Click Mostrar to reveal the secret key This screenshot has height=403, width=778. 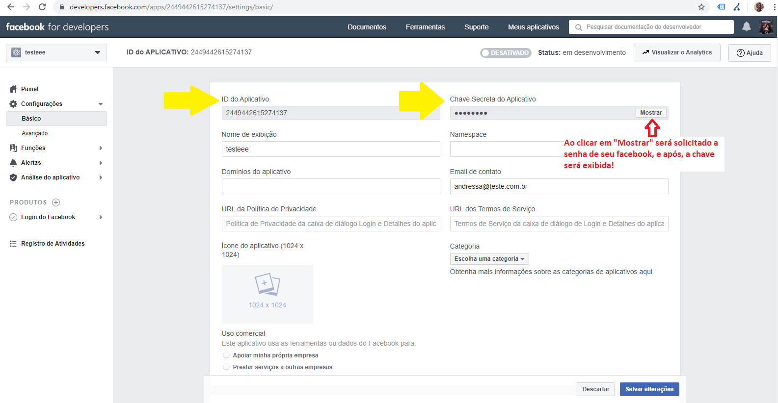[651, 113]
